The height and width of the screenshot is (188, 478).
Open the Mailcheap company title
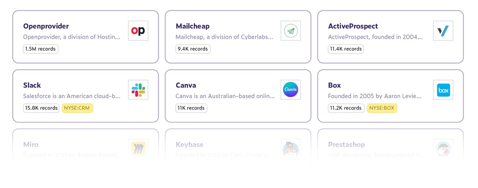tap(192, 26)
